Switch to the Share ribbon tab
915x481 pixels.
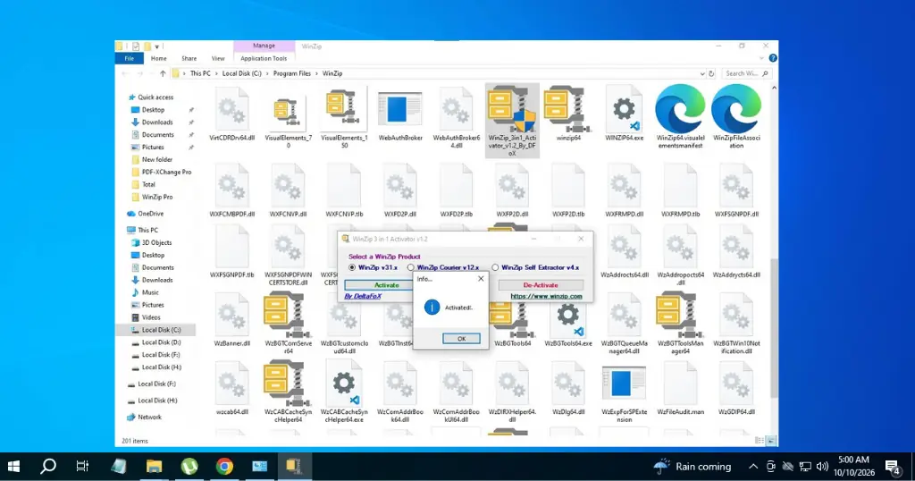click(189, 58)
